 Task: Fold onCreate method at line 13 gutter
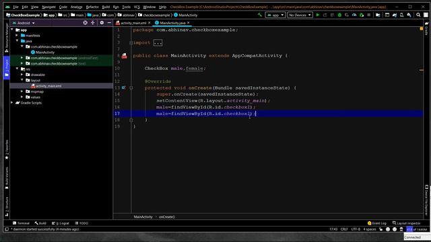[131, 88]
